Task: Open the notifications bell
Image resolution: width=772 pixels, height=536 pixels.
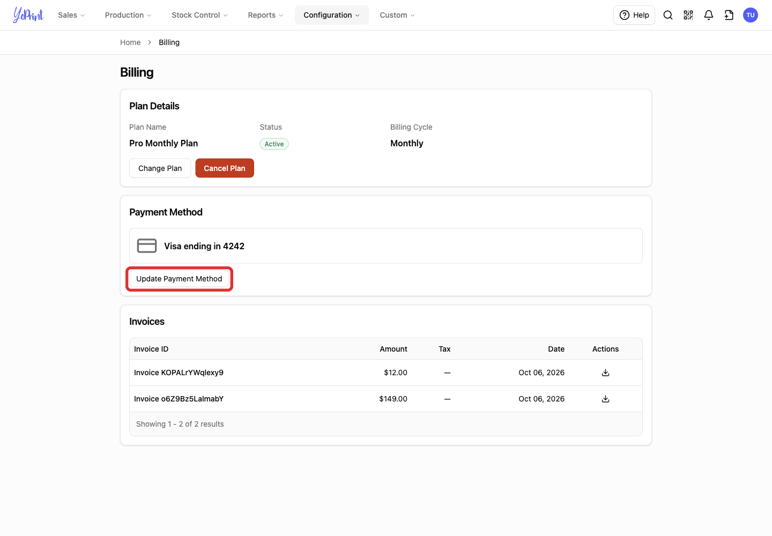Action: pos(709,15)
